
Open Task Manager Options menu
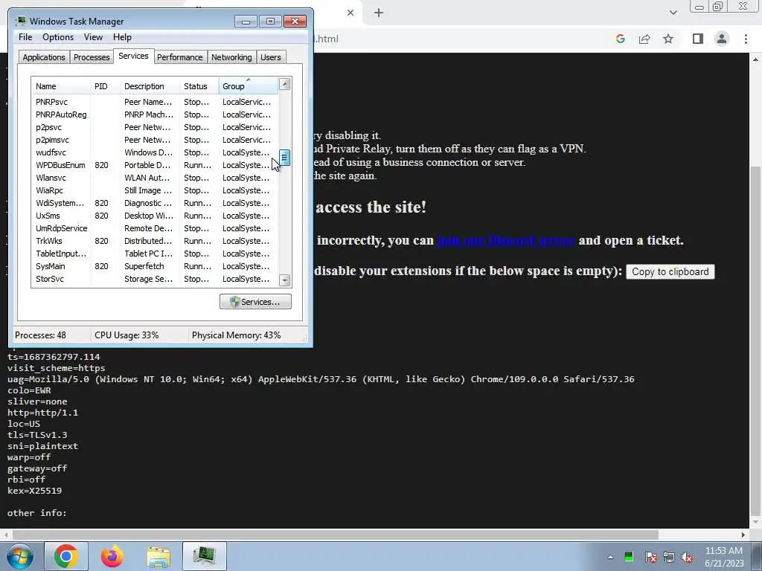pyautogui.click(x=58, y=37)
